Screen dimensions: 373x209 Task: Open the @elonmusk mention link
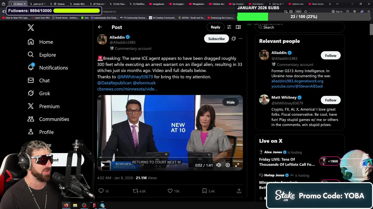144,83
